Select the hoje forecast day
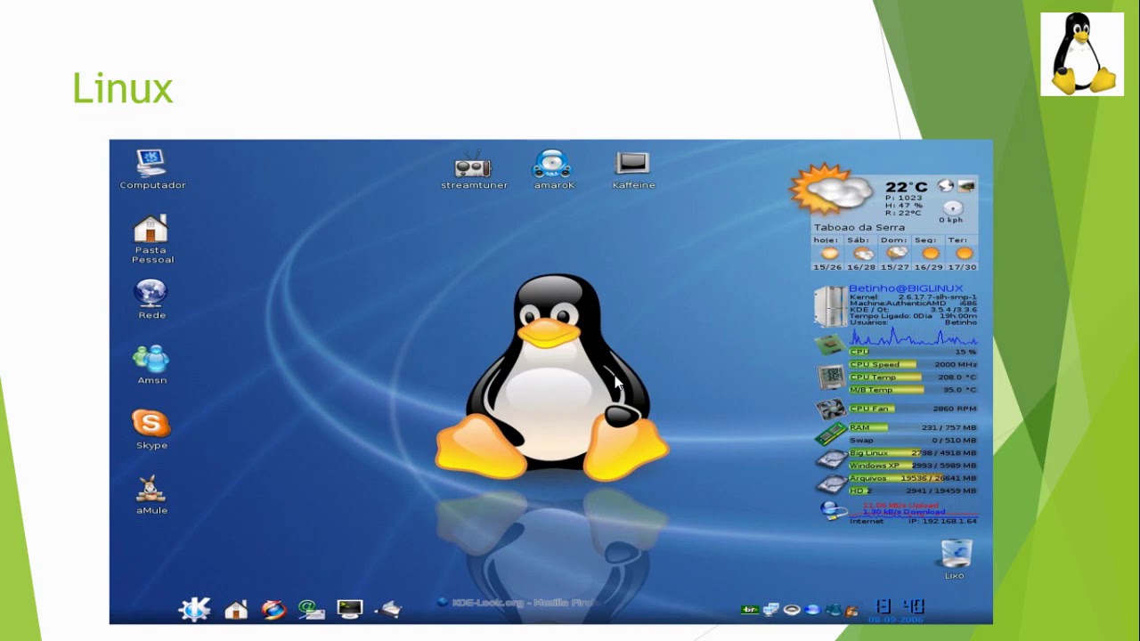This screenshot has height=641, width=1140. (826, 254)
